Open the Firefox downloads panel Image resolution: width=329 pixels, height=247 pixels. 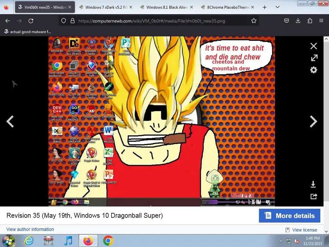point(298,21)
